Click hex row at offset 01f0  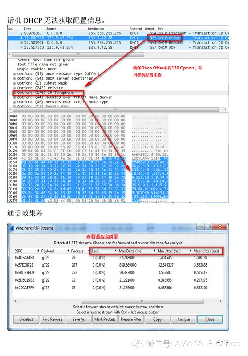click(x=89, y=200)
